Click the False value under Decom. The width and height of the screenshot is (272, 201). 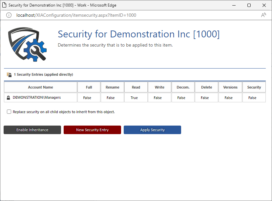(x=181, y=98)
